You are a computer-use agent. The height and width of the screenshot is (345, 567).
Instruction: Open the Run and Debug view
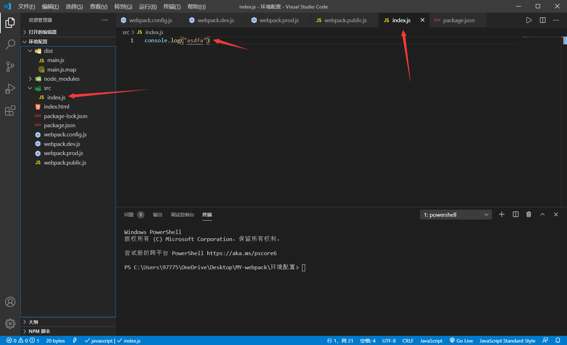(10, 88)
